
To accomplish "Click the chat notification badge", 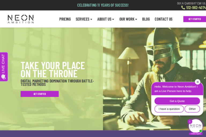I will (x=190, y=121).
